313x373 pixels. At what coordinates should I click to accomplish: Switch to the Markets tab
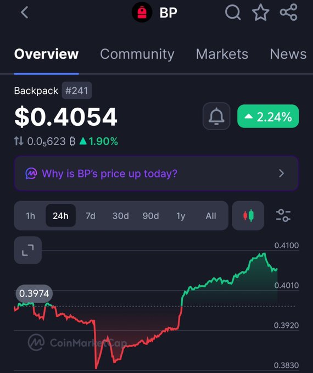(222, 54)
